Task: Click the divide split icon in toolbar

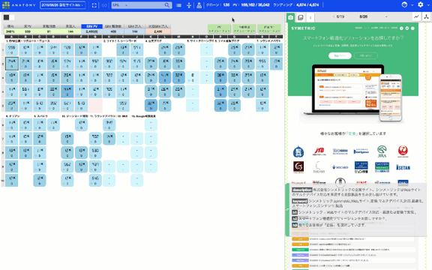Action: (x=189, y=5)
